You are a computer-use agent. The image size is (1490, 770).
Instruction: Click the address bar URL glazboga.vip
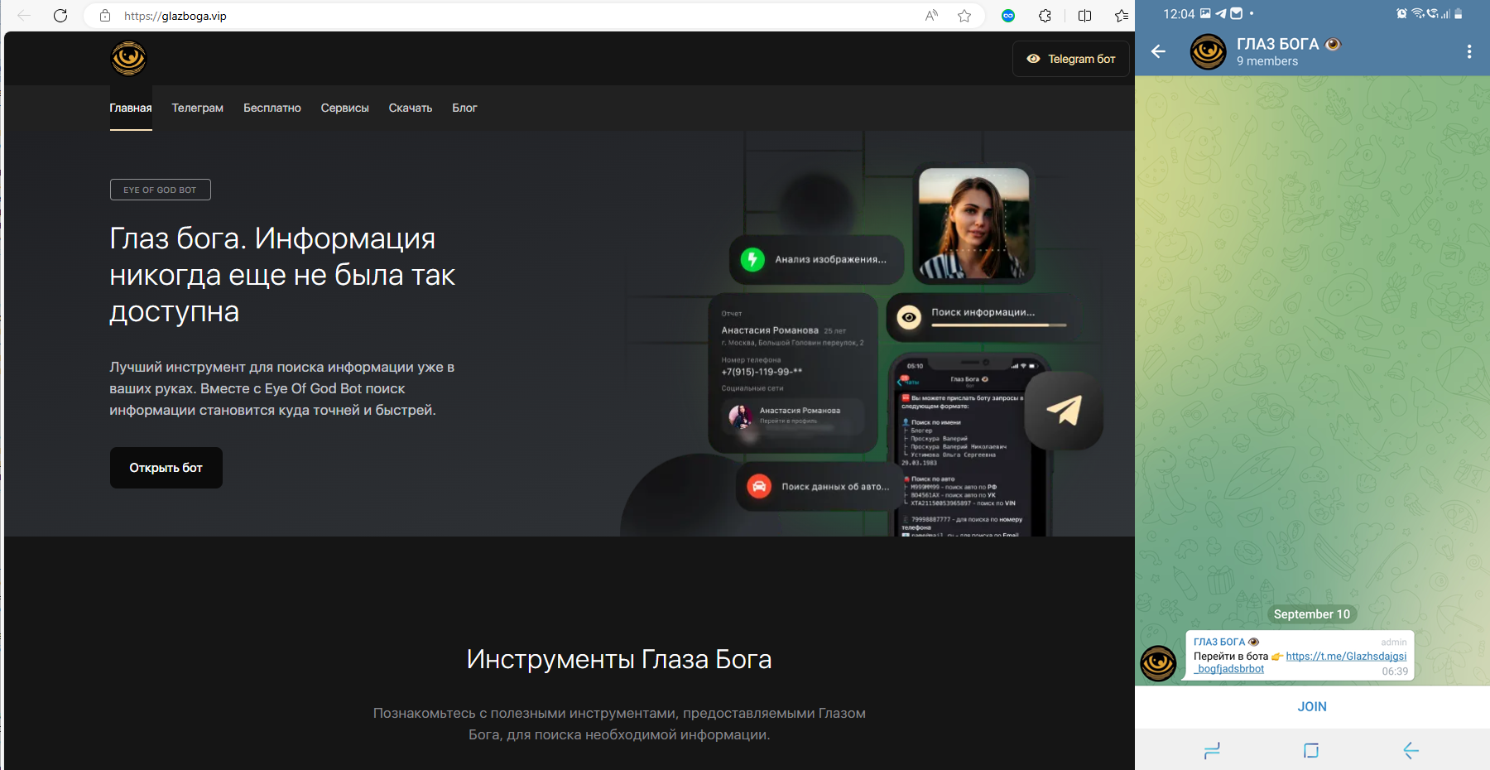pyautogui.click(x=175, y=16)
